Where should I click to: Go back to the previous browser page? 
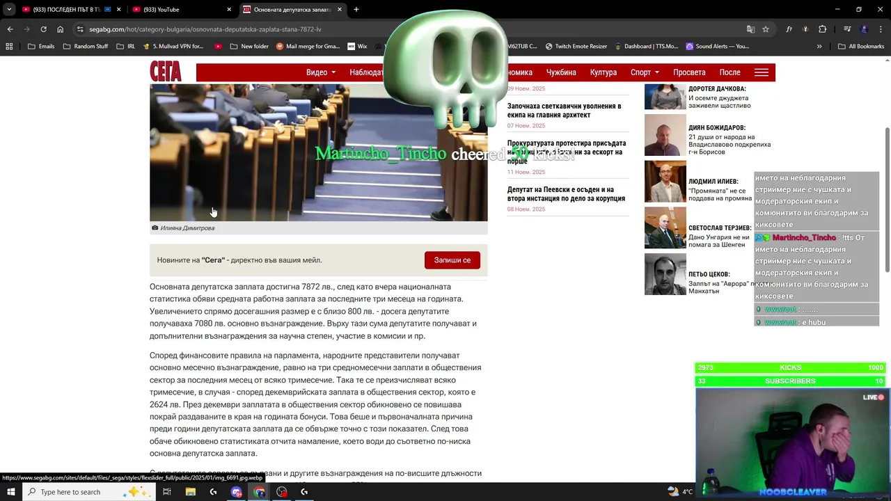coord(10,29)
